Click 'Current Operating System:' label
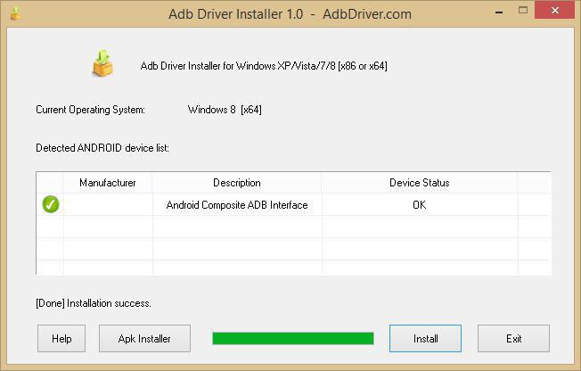Viewport: 581px width, 371px height. pos(90,110)
